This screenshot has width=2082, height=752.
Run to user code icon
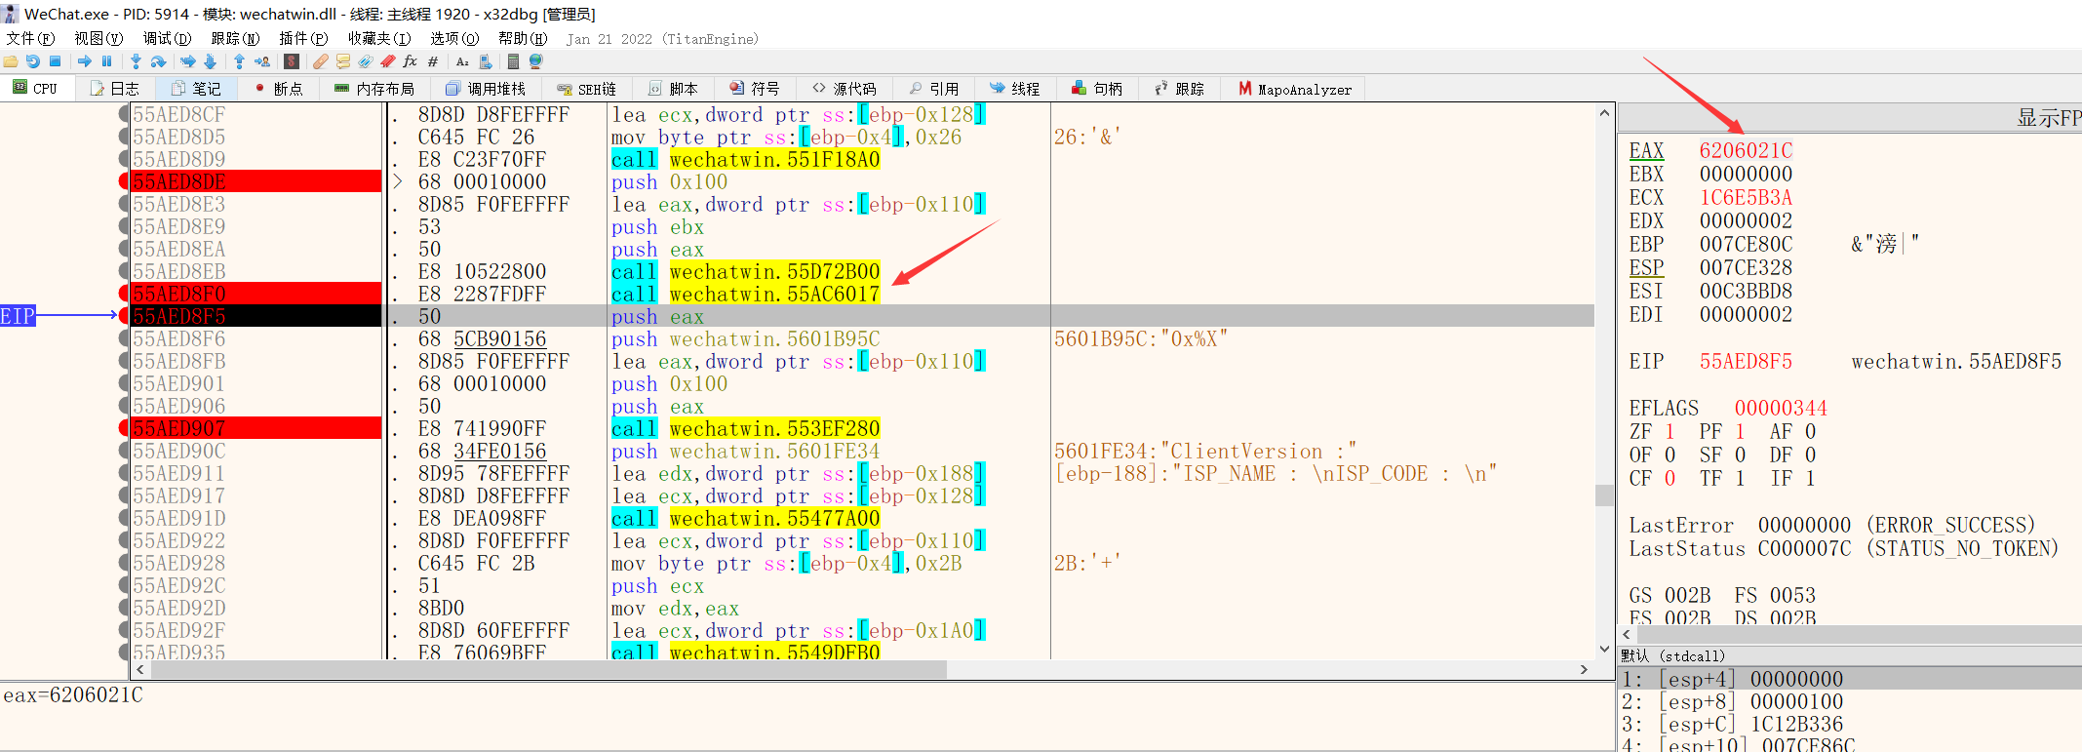(x=262, y=61)
